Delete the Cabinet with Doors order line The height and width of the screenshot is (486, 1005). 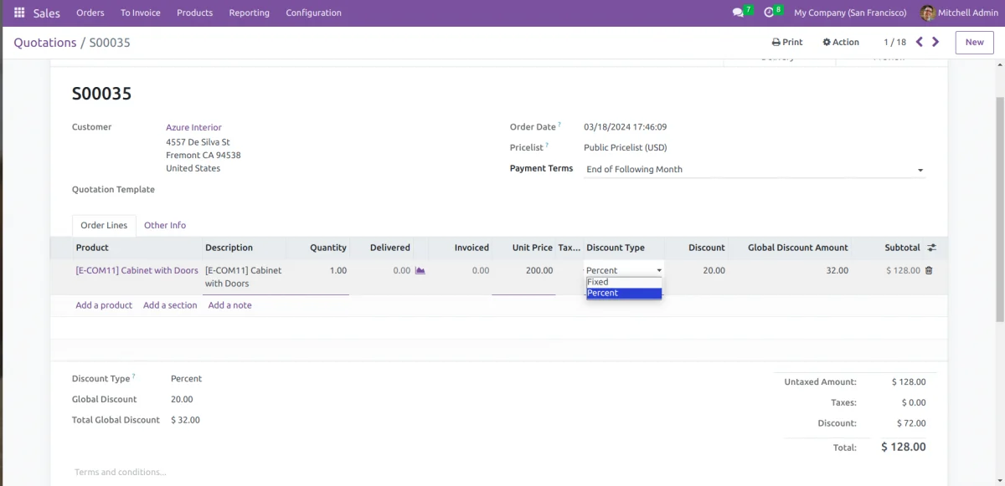pyautogui.click(x=929, y=270)
